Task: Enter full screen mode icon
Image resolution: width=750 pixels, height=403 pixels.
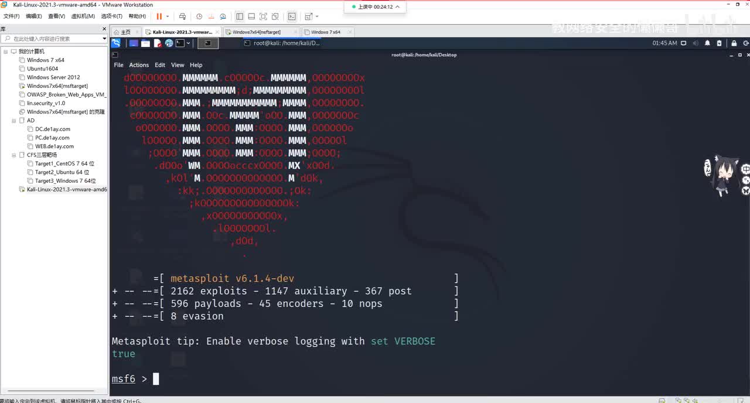Action: coord(263,16)
